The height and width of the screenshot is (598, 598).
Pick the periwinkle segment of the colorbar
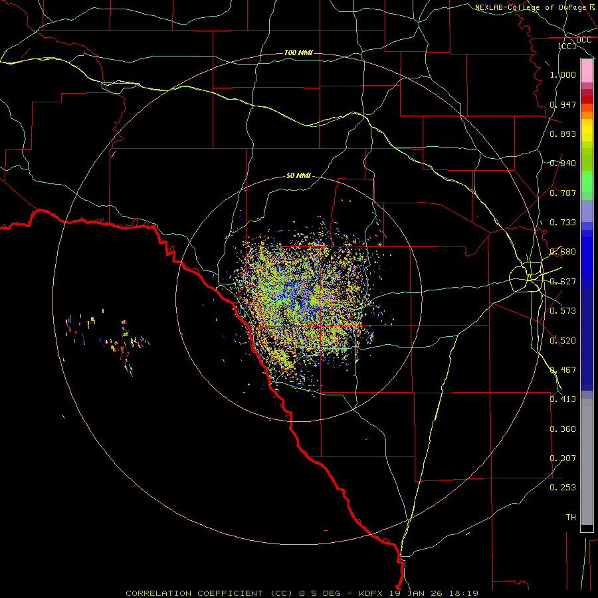coord(587,211)
